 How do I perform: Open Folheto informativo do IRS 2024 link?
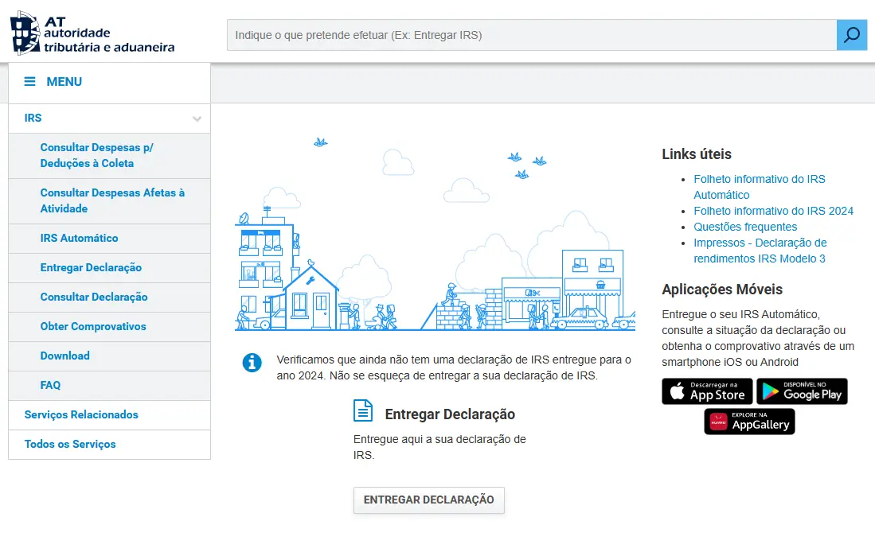pyautogui.click(x=773, y=211)
